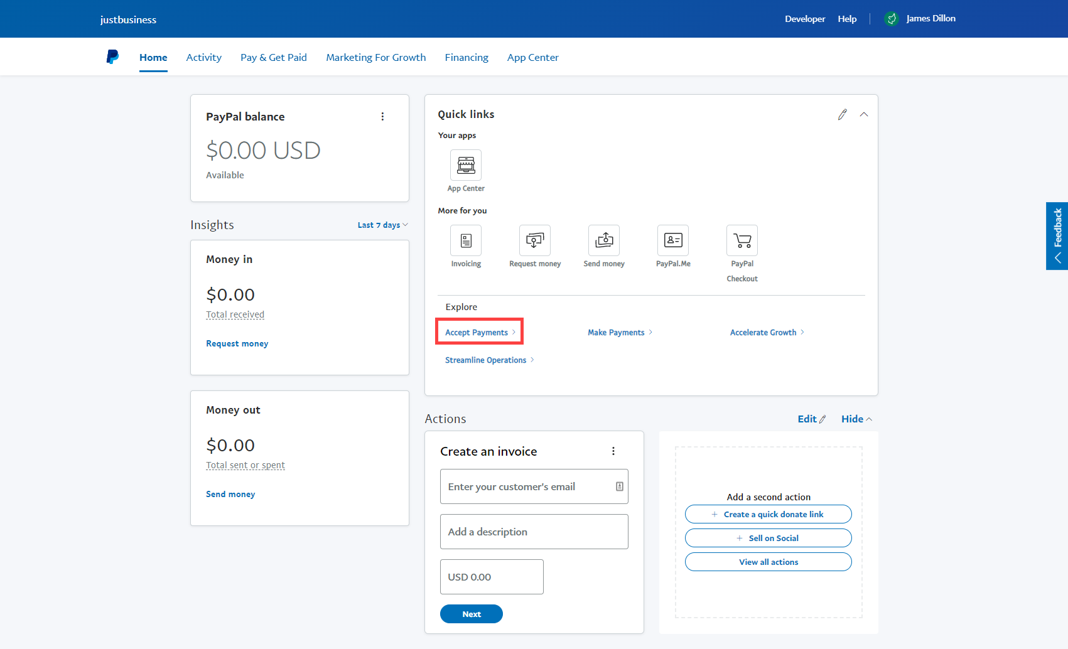Image resolution: width=1068 pixels, height=649 pixels.
Task: Click the Help link
Action: pyautogui.click(x=847, y=19)
